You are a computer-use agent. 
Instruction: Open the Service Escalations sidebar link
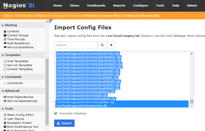[x=20, y=47]
